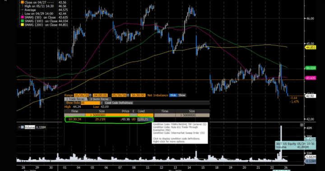Screen dimensions: 325x171
Task: Click the 29.21M trade size cell
Action: [x=100, y=119]
